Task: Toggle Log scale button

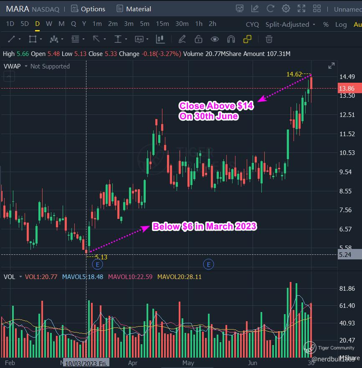Action: (341, 24)
